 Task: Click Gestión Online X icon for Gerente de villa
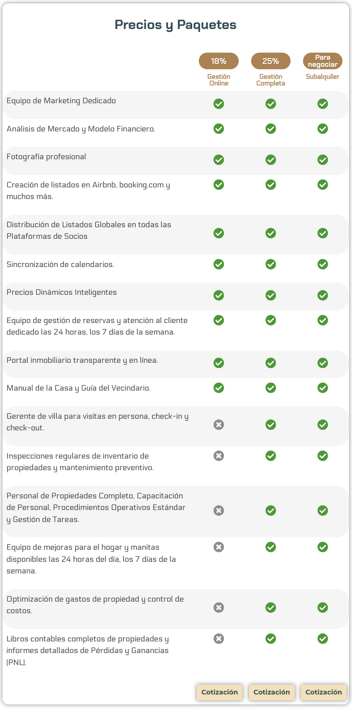[x=219, y=425]
